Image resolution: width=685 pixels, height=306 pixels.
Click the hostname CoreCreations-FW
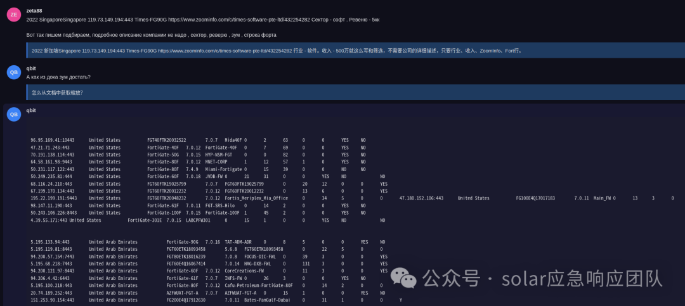coord(244,271)
